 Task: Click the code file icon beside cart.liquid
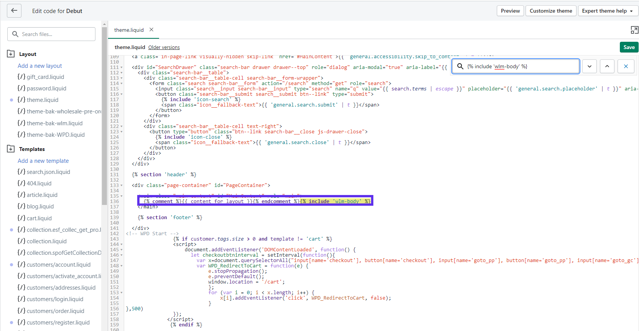[21, 218]
